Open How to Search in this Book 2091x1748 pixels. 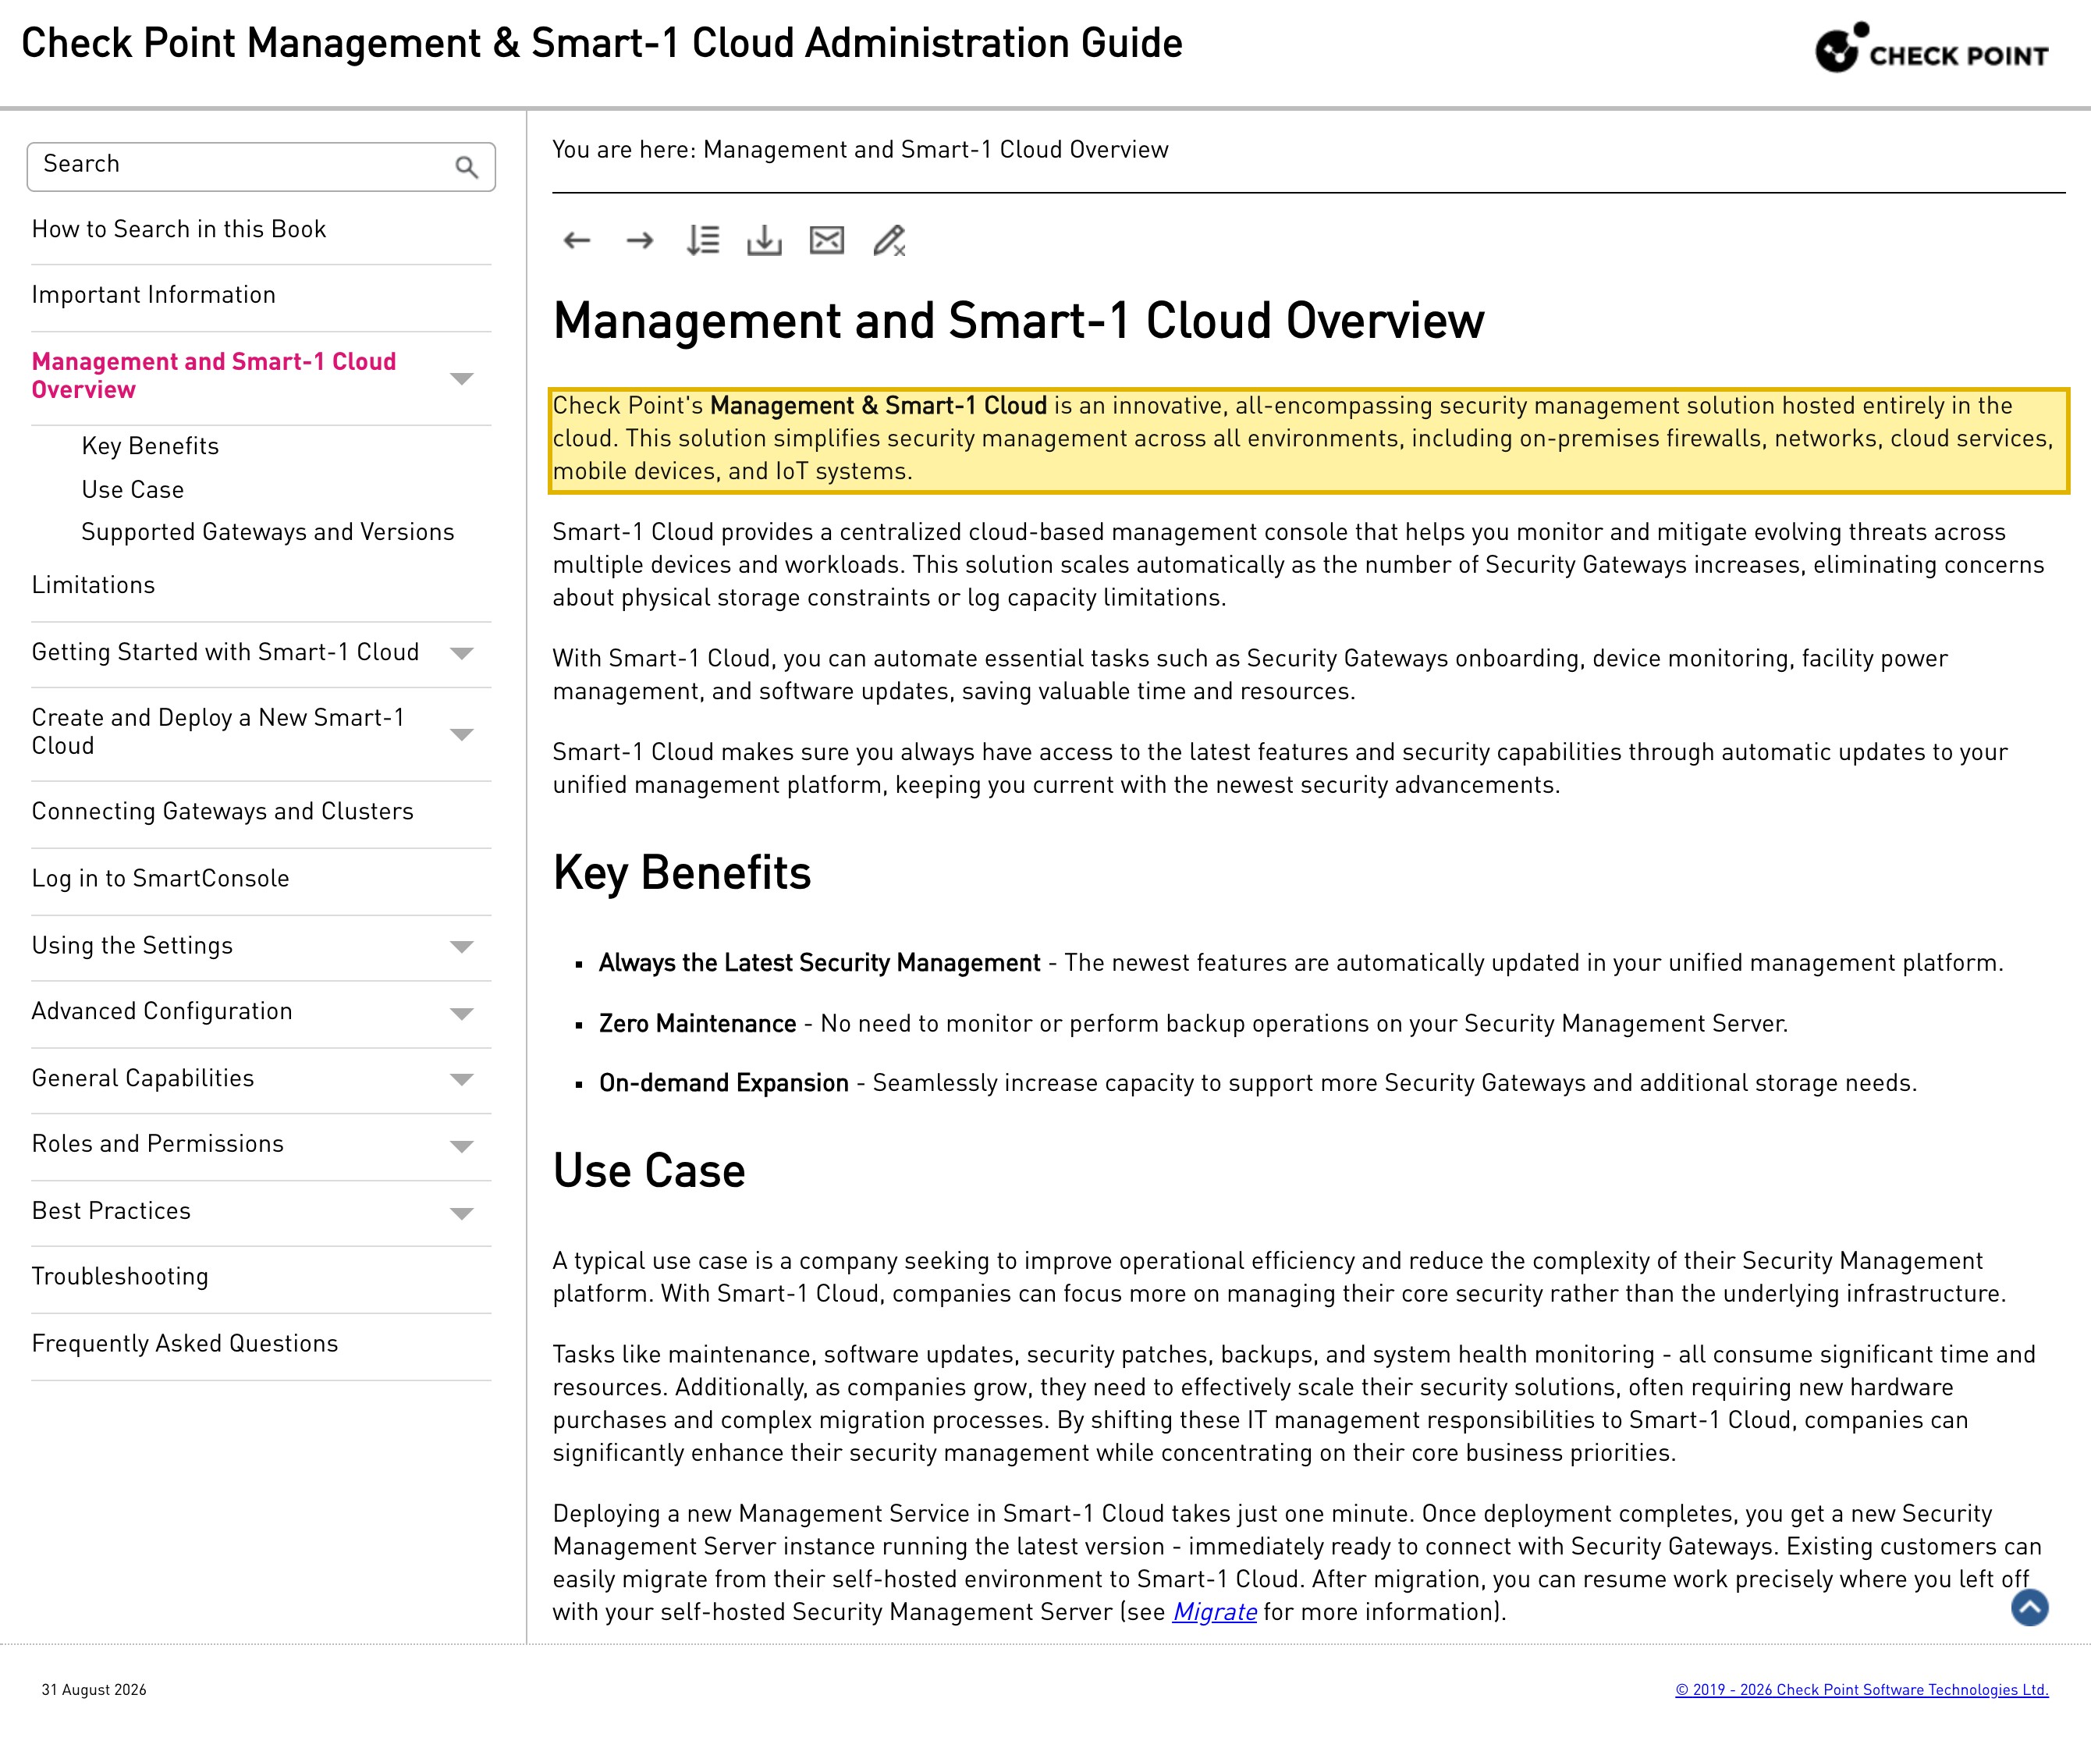(x=179, y=229)
